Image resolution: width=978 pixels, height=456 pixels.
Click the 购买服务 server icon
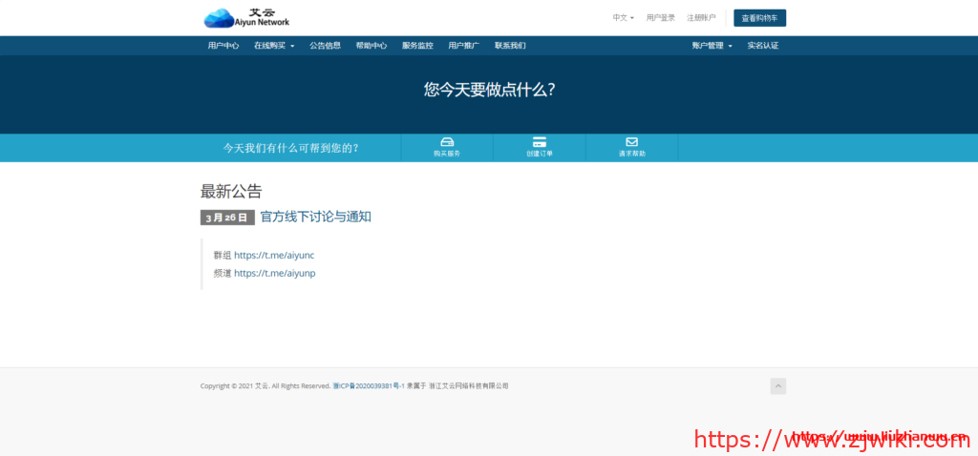(447, 142)
